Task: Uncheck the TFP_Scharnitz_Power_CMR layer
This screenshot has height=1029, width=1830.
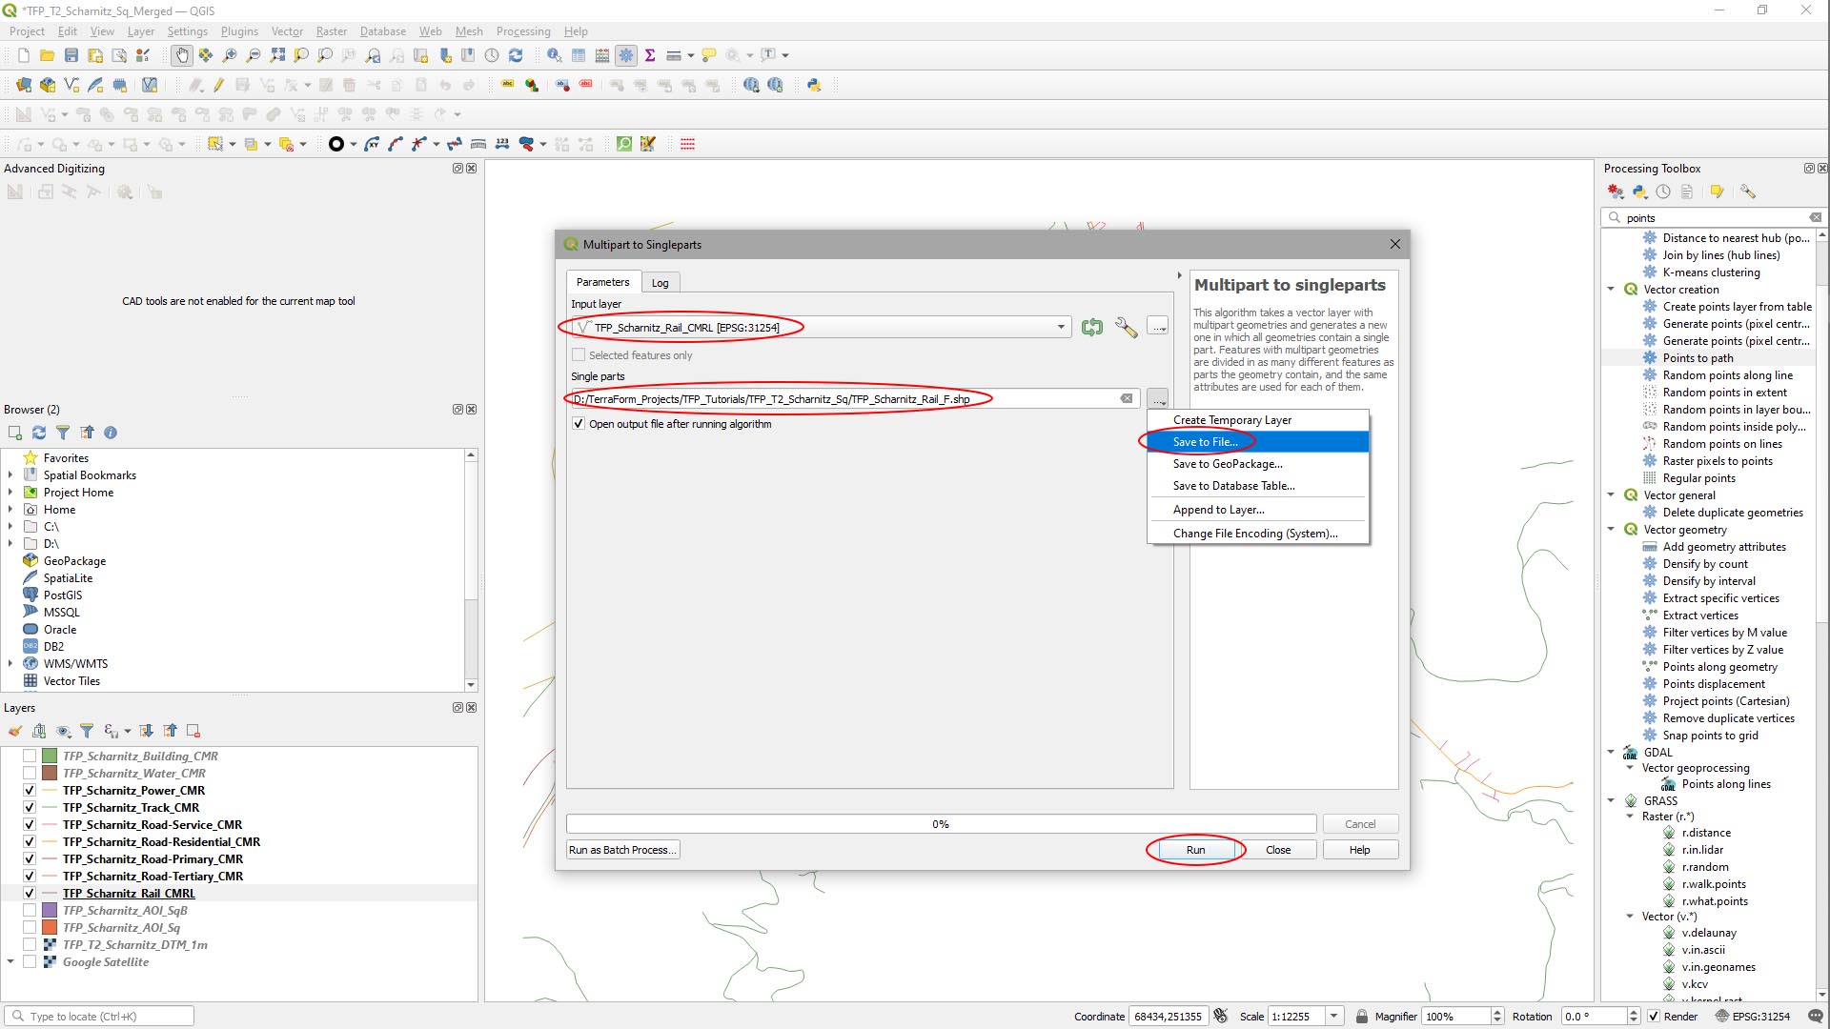Action: point(30,790)
